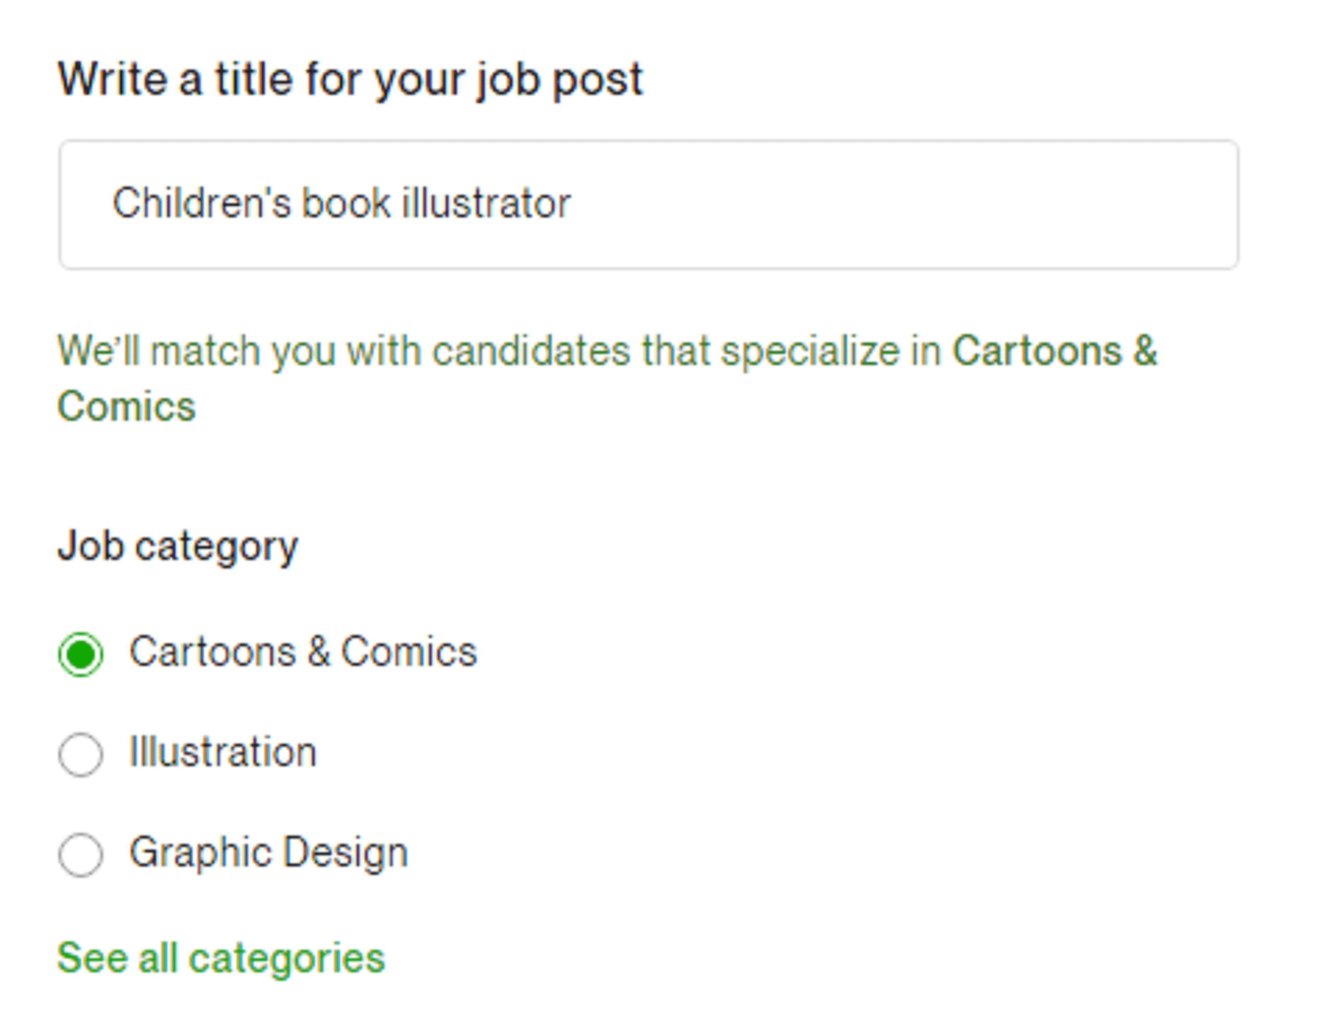Click the word "specialize" in the match message
The width and height of the screenshot is (1326, 1014).
[x=810, y=351]
